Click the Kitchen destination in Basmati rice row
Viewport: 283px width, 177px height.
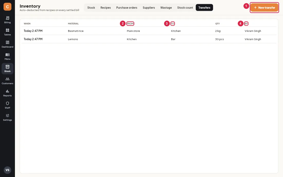[176, 31]
